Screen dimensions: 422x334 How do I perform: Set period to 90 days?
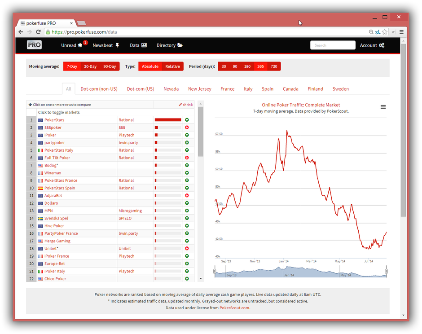click(235, 66)
